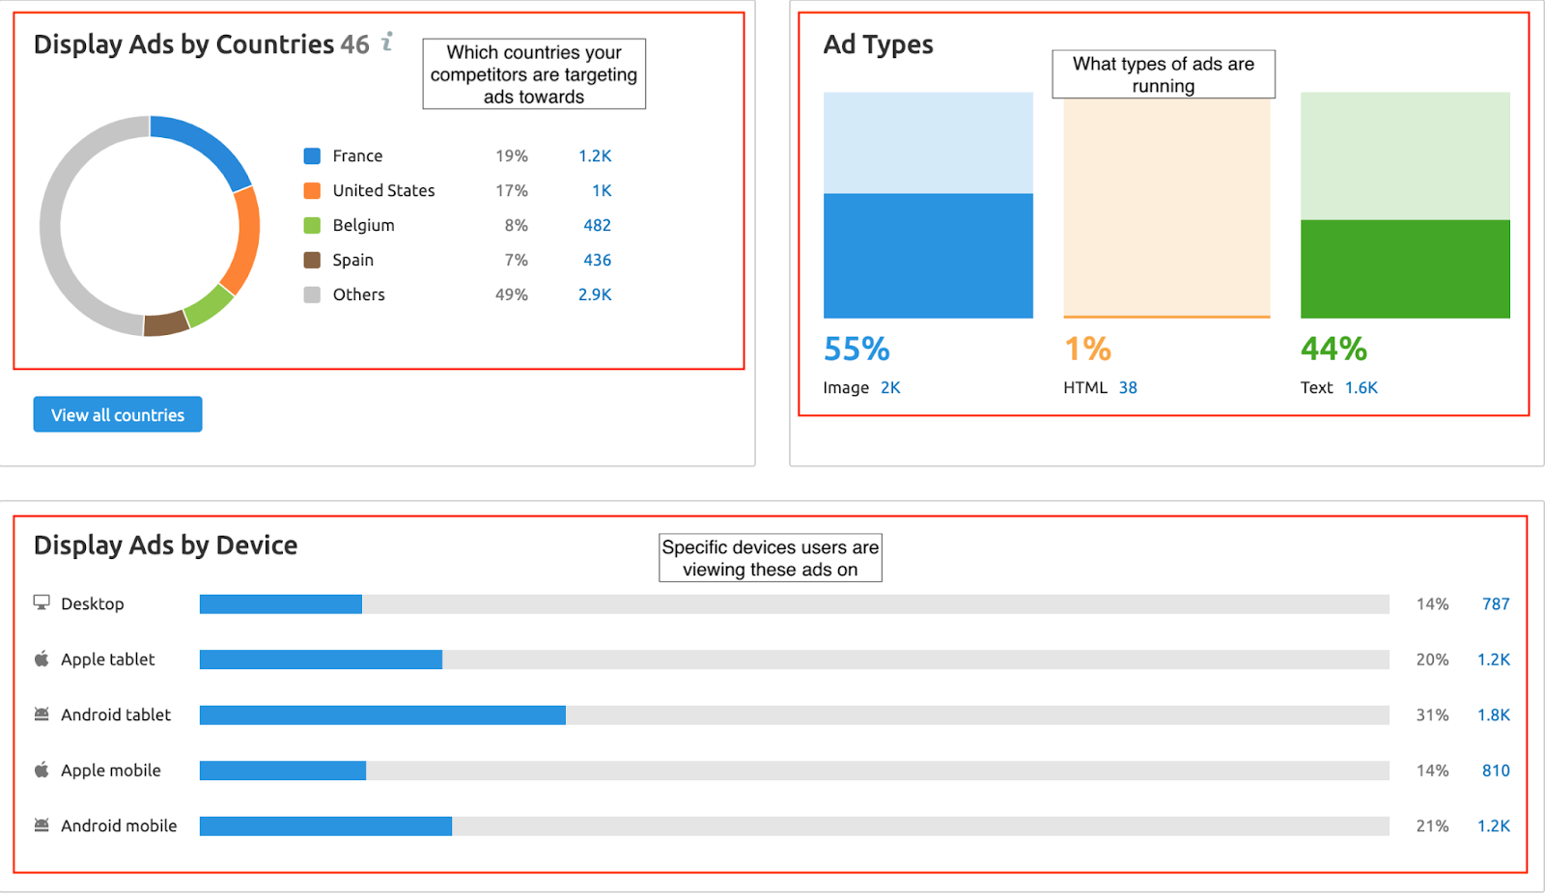The image size is (1545, 895).
Task: Click the info icon beside Display Ads by Countries
Action: [387, 42]
